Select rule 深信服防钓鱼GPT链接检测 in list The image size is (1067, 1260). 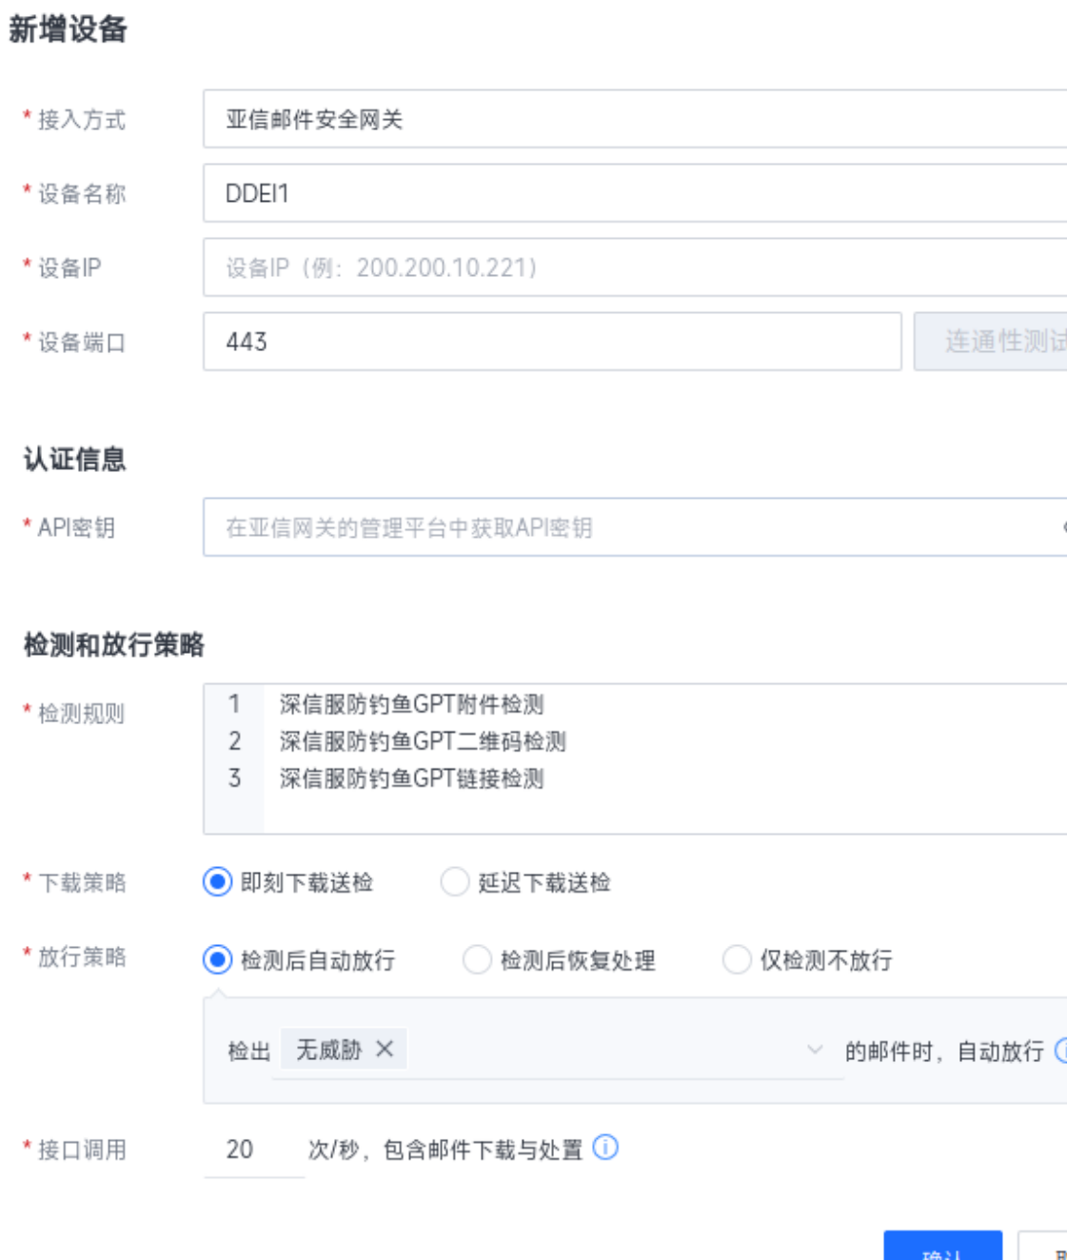click(x=411, y=778)
